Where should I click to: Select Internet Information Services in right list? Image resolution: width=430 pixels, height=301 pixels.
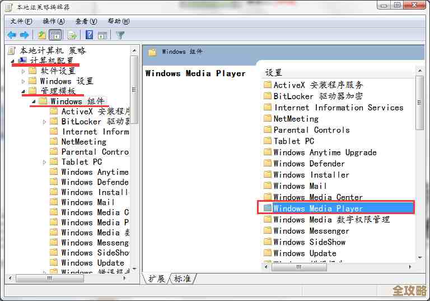coord(339,108)
